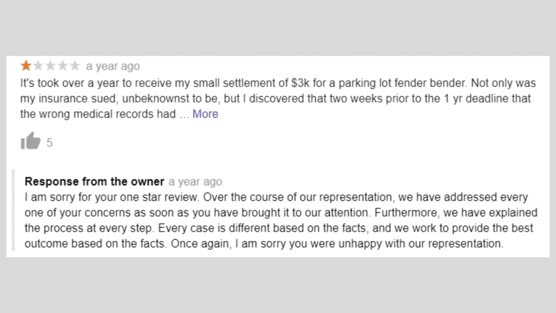Click the fourth gray rating star
This screenshot has width=556, height=313.
(63, 66)
